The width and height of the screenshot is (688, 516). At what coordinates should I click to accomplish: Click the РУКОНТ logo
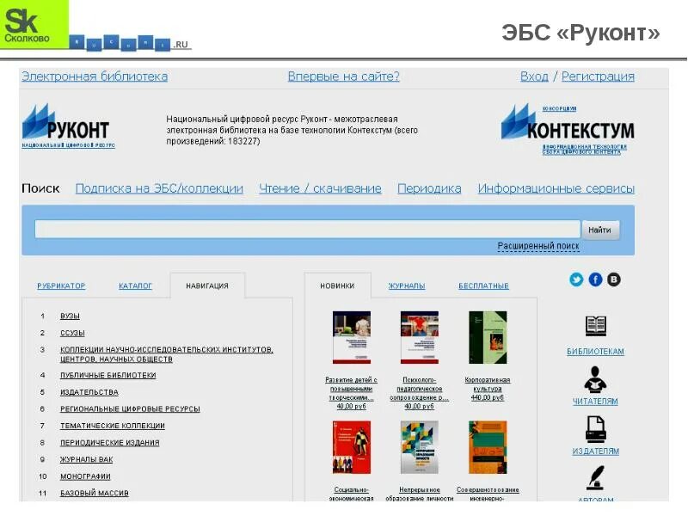tap(67, 126)
